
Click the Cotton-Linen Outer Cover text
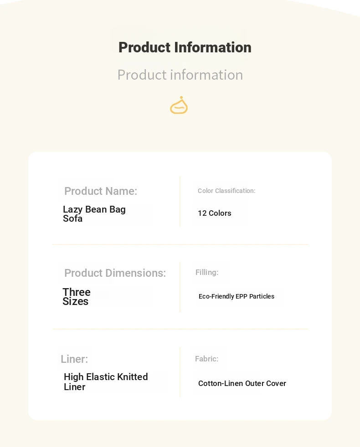tap(242, 383)
